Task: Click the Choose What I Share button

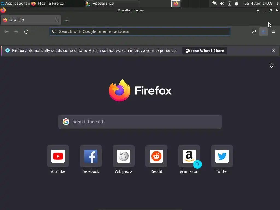Action: pos(205,51)
